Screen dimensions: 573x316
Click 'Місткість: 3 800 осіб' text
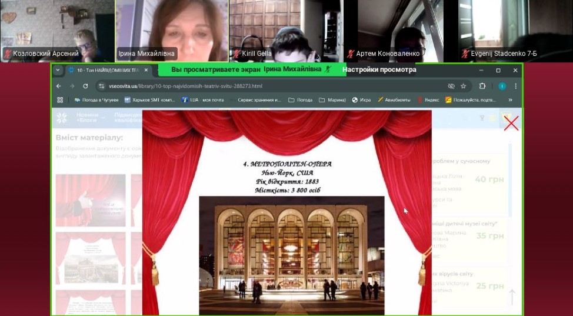point(288,191)
